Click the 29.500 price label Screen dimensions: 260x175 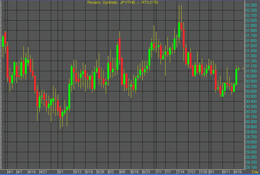(x=251, y=147)
